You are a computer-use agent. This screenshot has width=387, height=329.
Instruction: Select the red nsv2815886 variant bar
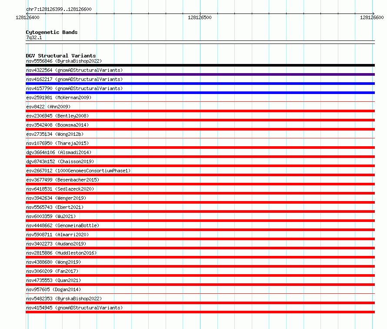[200, 257]
